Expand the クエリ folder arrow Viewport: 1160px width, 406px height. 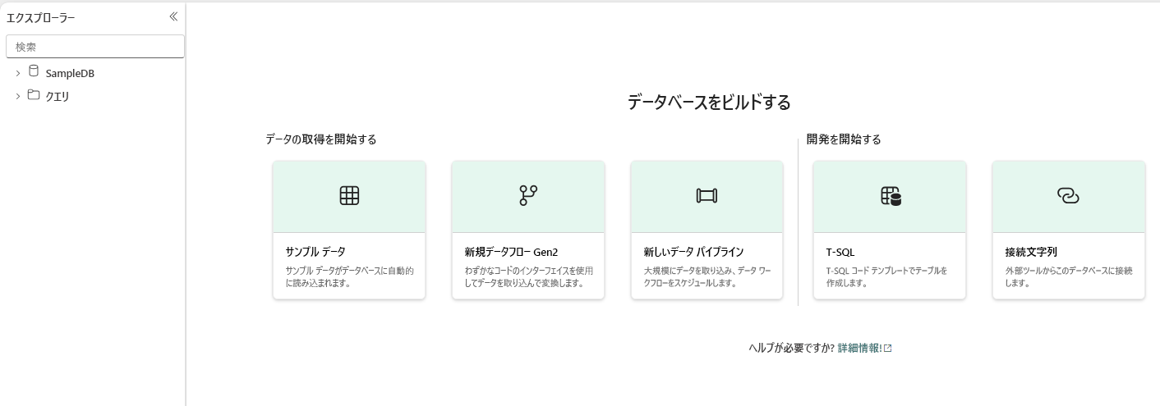click(18, 97)
